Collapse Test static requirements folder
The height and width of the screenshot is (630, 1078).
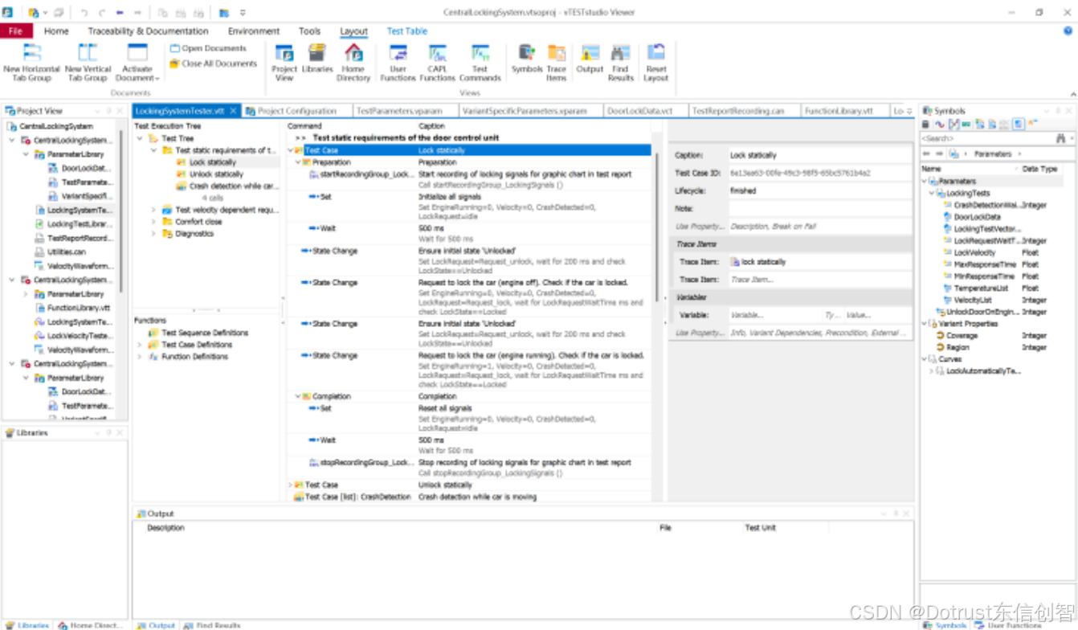coord(153,150)
